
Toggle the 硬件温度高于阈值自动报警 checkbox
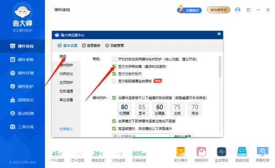[x=114, y=98]
